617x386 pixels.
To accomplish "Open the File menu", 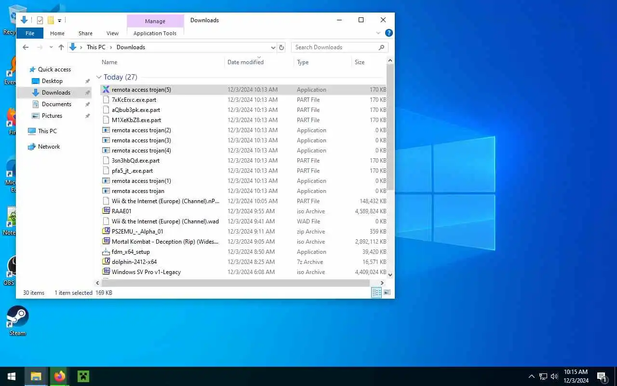I will [30, 33].
